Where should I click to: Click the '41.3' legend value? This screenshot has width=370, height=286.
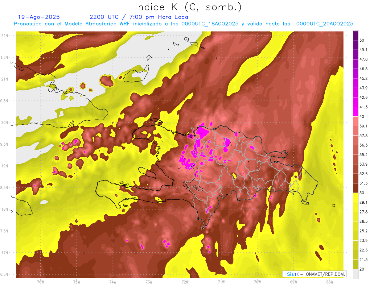coord(364,107)
